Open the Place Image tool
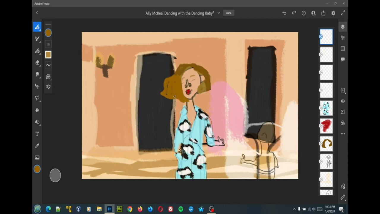This screenshot has height=214, width=380. point(37,158)
